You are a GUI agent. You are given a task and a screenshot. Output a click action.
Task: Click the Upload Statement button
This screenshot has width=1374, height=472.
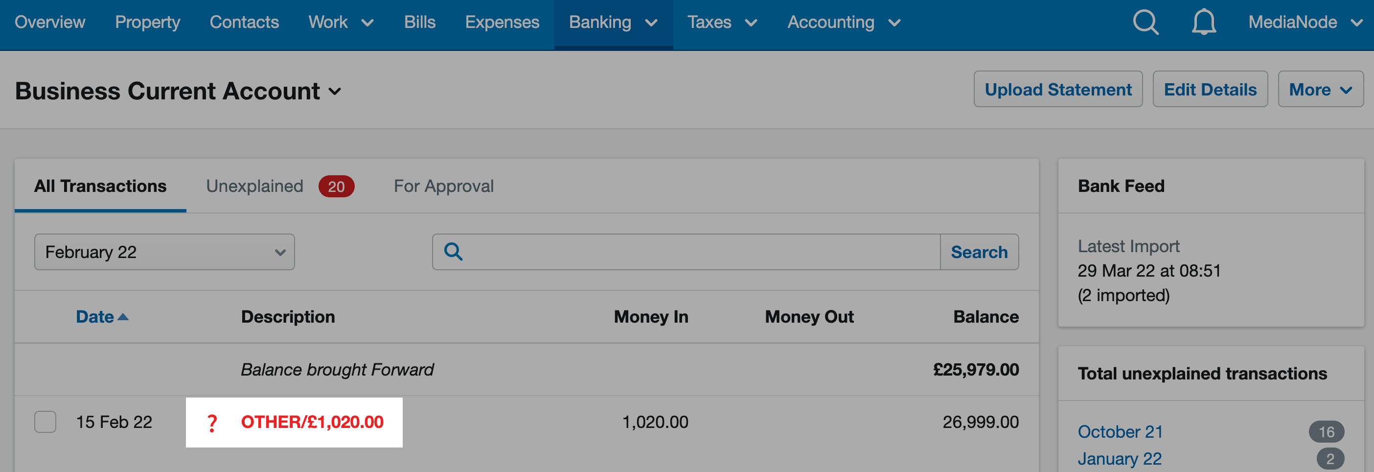click(1058, 89)
